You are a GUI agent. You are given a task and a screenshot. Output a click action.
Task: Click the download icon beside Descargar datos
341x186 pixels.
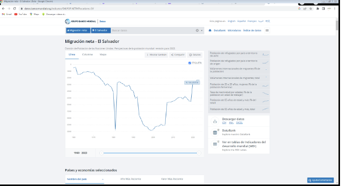point(215,121)
